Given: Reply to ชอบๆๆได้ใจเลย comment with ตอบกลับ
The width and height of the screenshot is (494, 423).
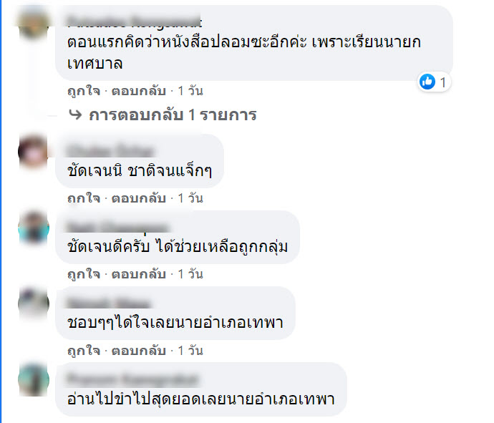Looking at the screenshot, I should [139, 351].
